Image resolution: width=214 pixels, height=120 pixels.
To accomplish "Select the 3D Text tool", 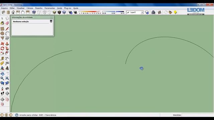I will click(x=7, y=68).
